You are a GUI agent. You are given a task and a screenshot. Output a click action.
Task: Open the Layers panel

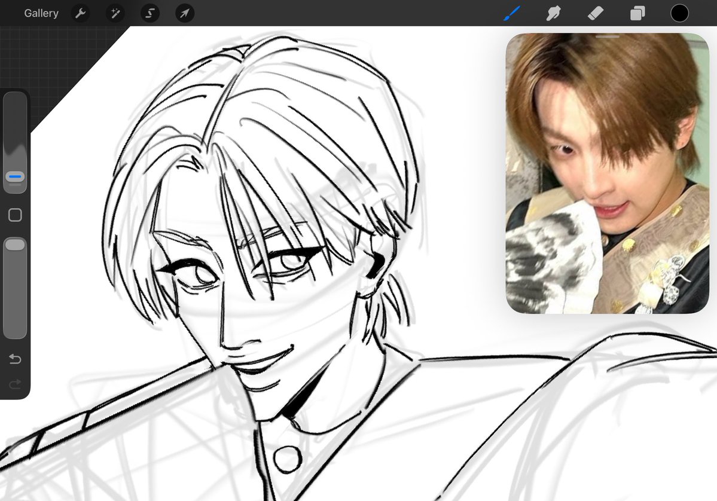click(x=637, y=13)
